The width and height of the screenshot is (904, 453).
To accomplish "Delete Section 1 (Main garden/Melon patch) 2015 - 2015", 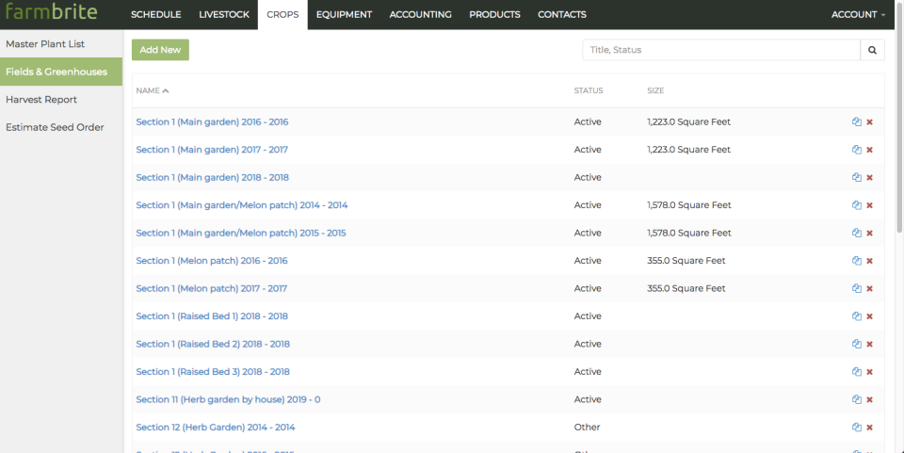I will point(870,233).
